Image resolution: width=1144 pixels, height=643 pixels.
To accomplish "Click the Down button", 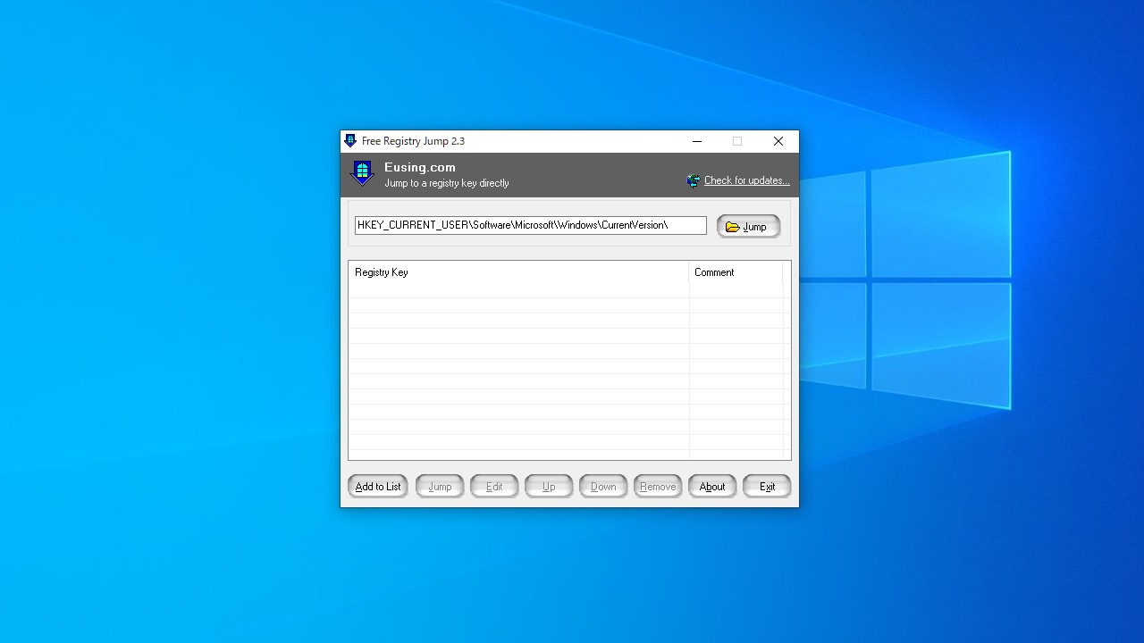I will pos(603,487).
